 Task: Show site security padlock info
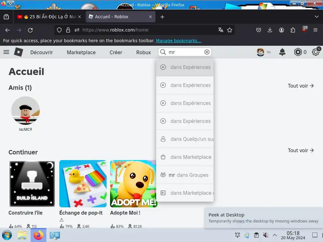point(68,30)
